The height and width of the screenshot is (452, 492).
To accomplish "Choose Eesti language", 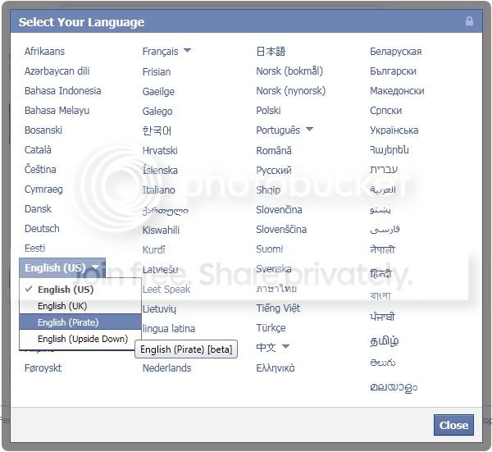I will coord(34,249).
